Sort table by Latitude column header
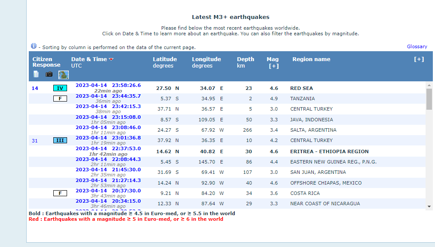 (x=165, y=59)
